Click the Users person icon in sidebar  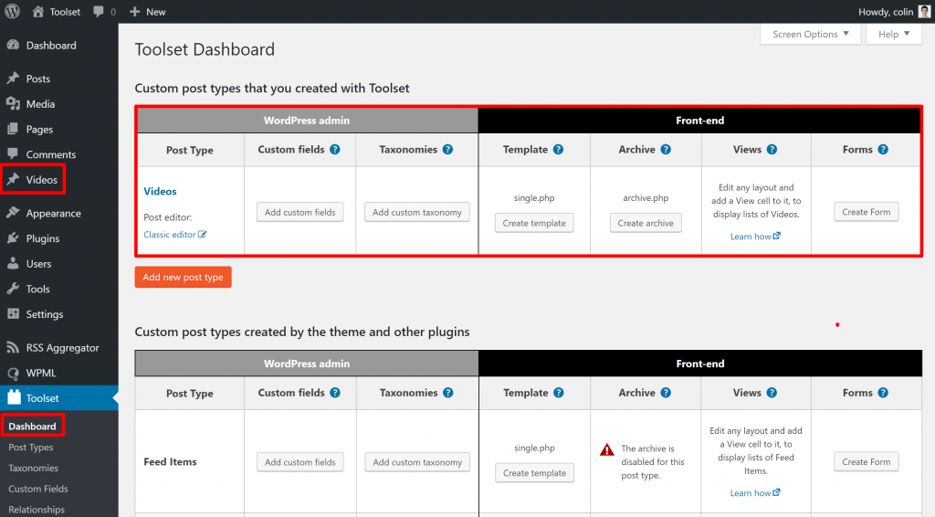13,263
